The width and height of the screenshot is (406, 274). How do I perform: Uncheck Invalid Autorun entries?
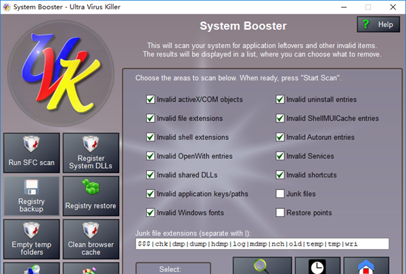[x=280, y=137]
